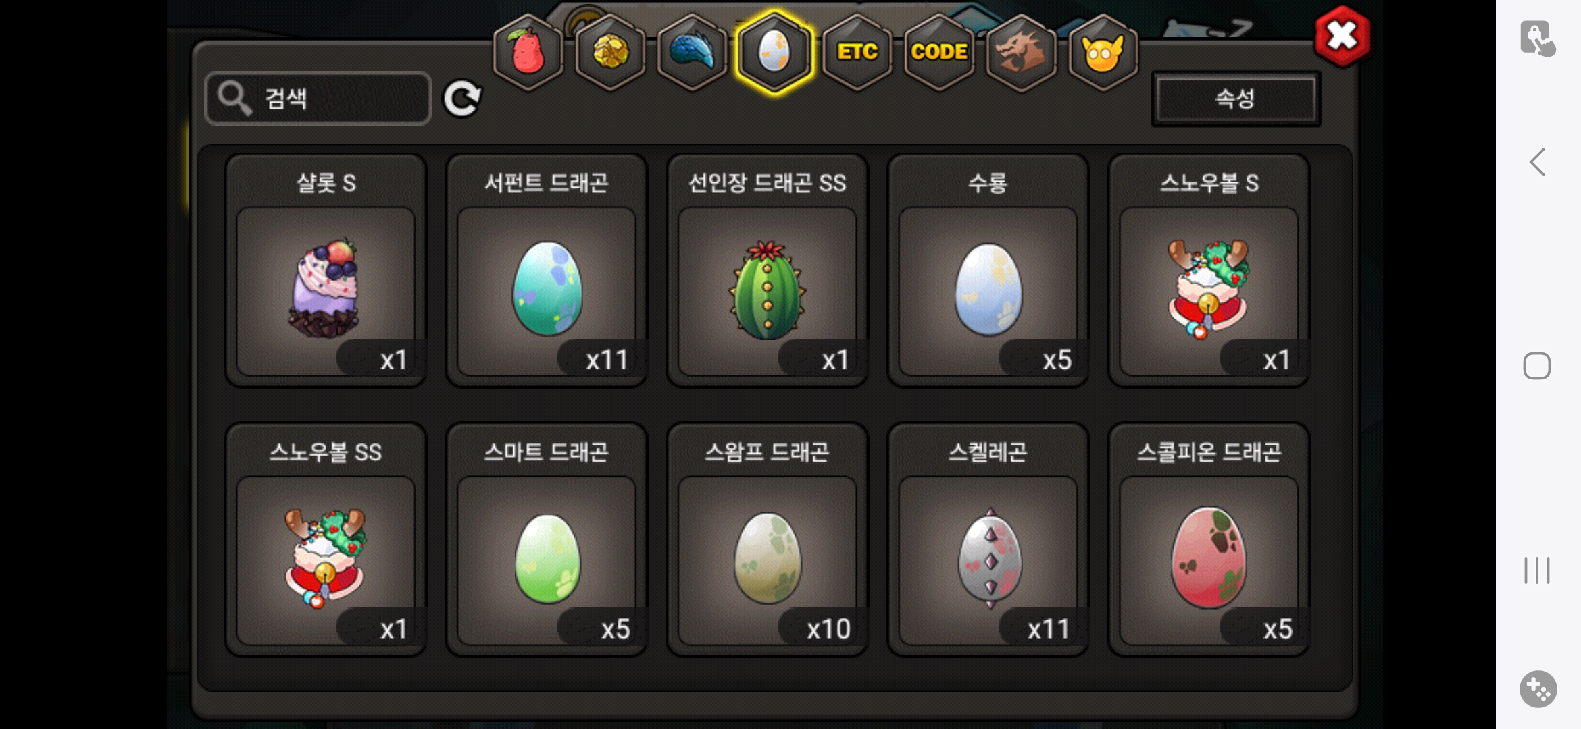This screenshot has width=1581, height=729.
Task: Click the refresh arrow next to search
Action: pyautogui.click(x=462, y=99)
